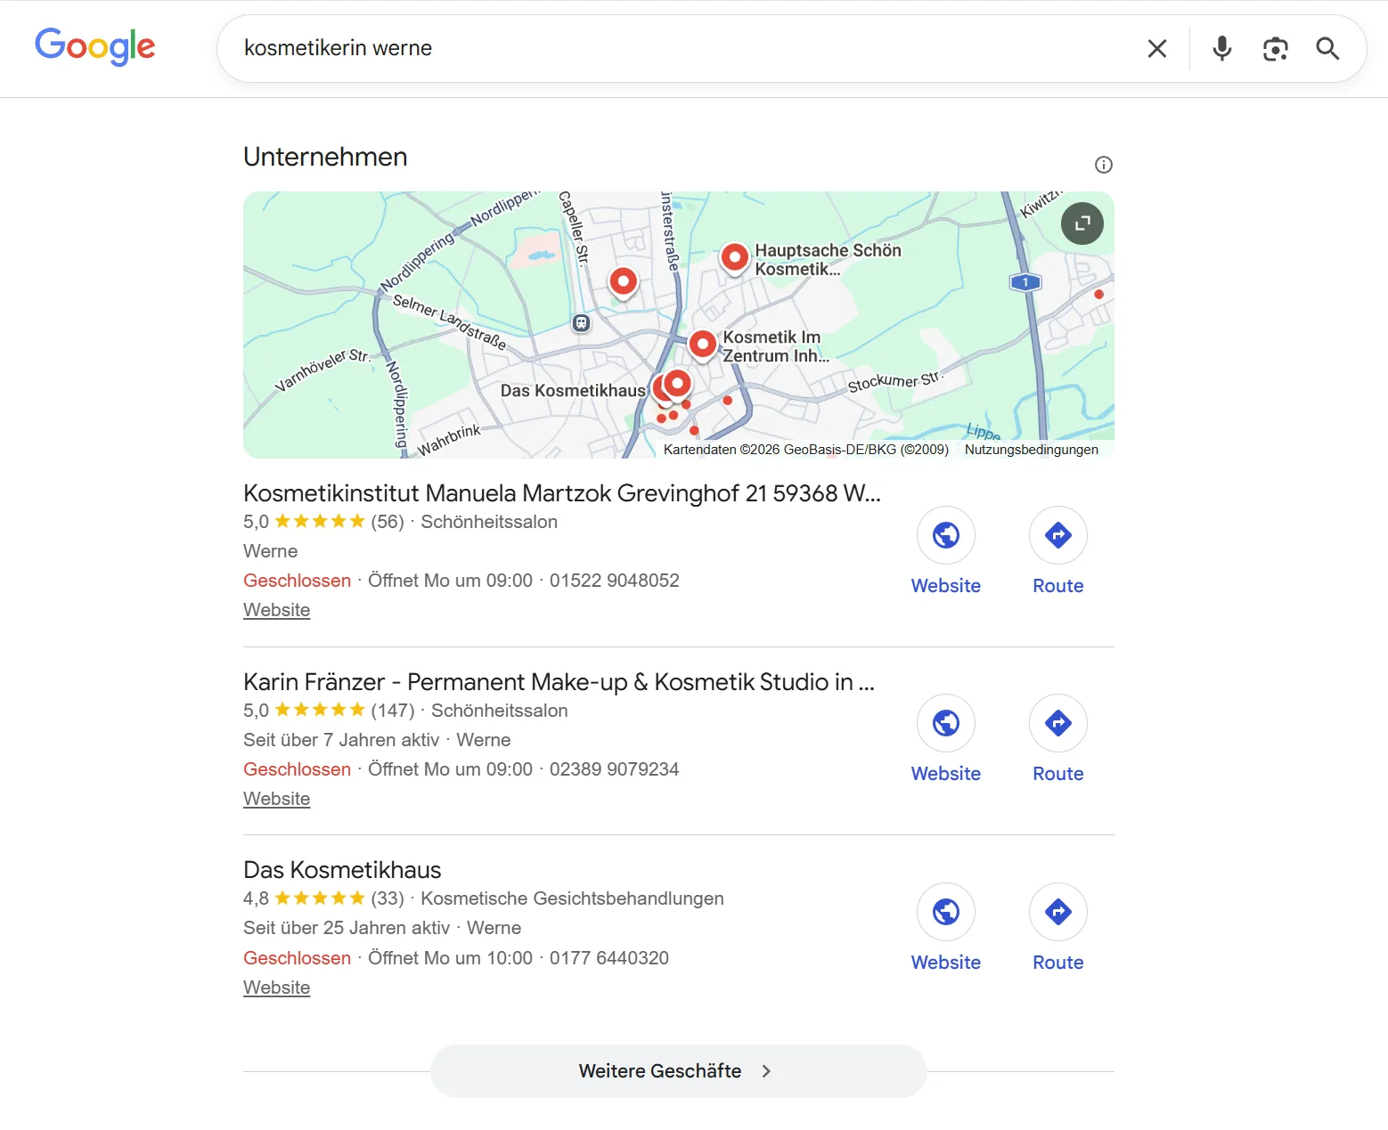
Task: Click globe Website icon for Das Kosmetikhaus
Action: (x=946, y=912)
